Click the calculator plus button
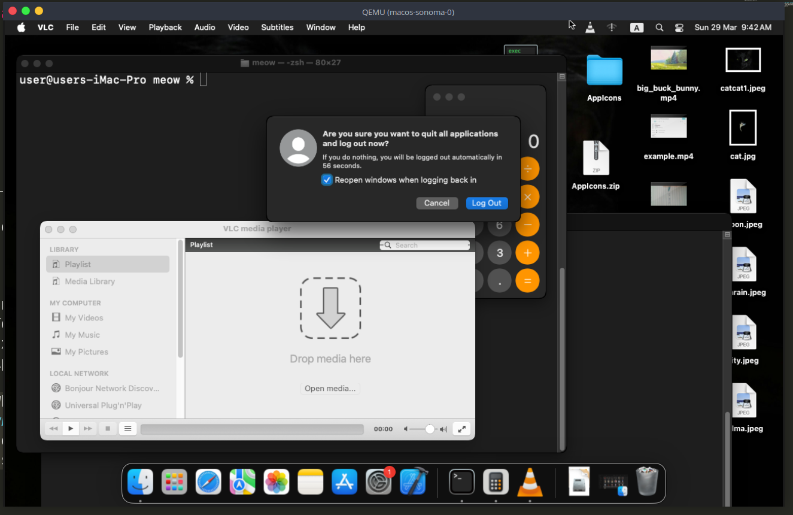The height and width of the screenshot is (515, 793). point(527,253)
